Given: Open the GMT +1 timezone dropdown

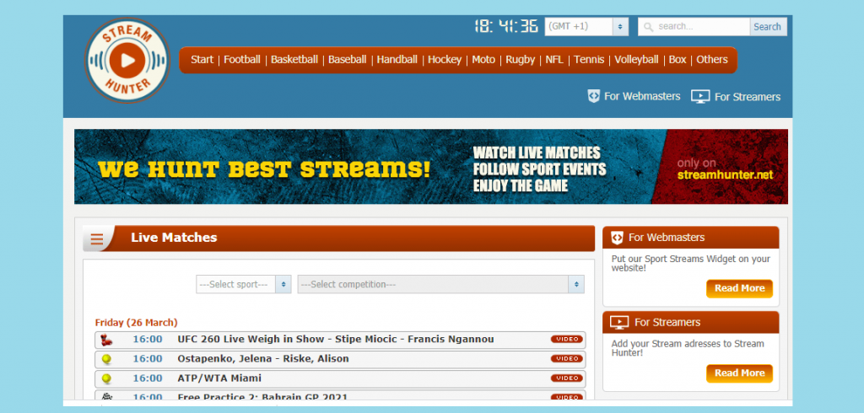Looking at the screenshot, I should pyautogui.click(x=586, y=26).
